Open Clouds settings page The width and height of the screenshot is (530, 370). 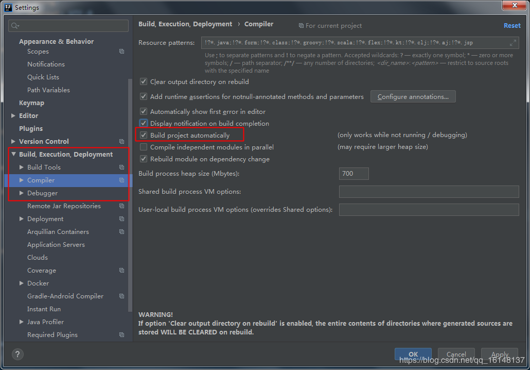[x=37, y=257]
